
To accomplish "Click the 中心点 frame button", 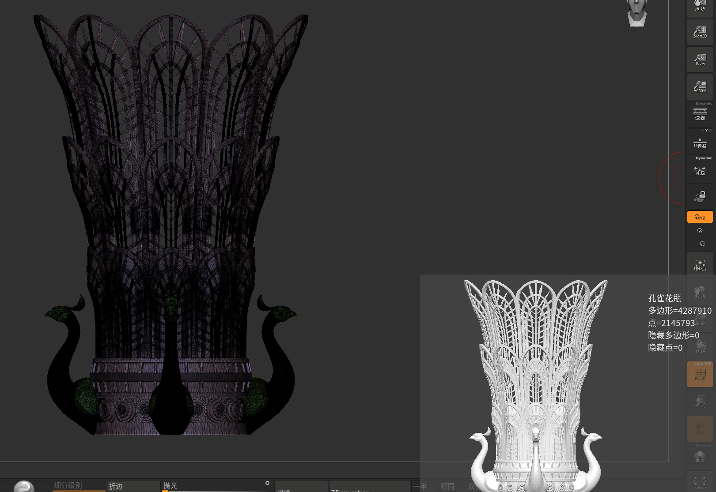I will 700,265.
